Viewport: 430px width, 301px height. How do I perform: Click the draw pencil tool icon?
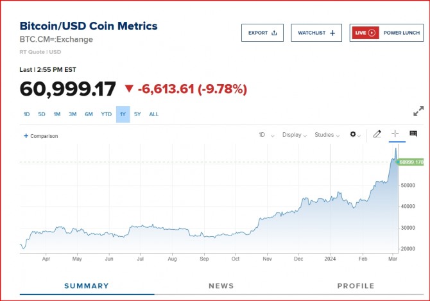tap(377, 134)
